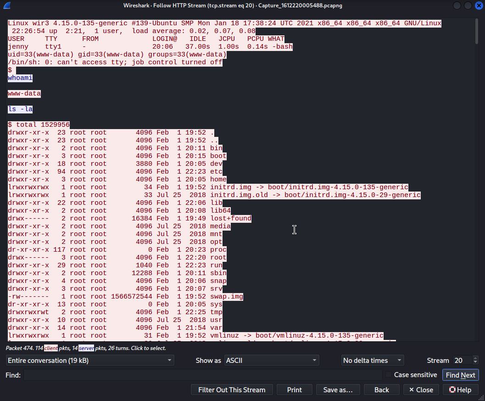
Task: Click the lib64 directory line
Action: point(119,210)
